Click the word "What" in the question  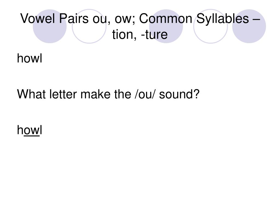tap(31, 94)
